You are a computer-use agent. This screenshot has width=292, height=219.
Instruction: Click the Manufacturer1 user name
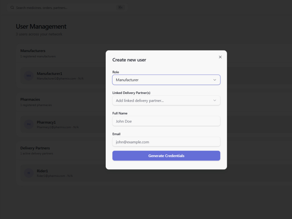pos(50,74)
